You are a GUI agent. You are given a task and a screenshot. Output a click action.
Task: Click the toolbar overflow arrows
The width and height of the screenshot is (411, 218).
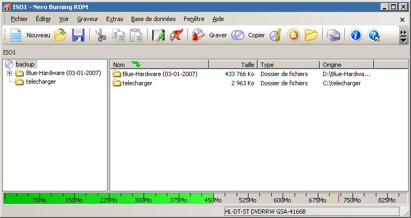click(x=403, y=36)
